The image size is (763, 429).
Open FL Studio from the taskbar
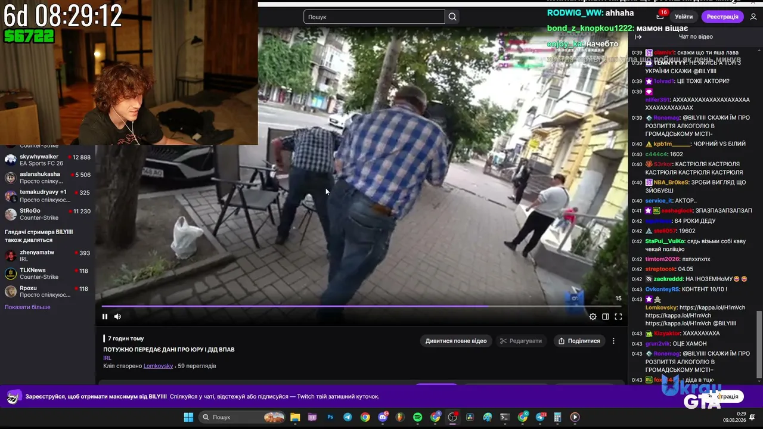coord(399,417)
